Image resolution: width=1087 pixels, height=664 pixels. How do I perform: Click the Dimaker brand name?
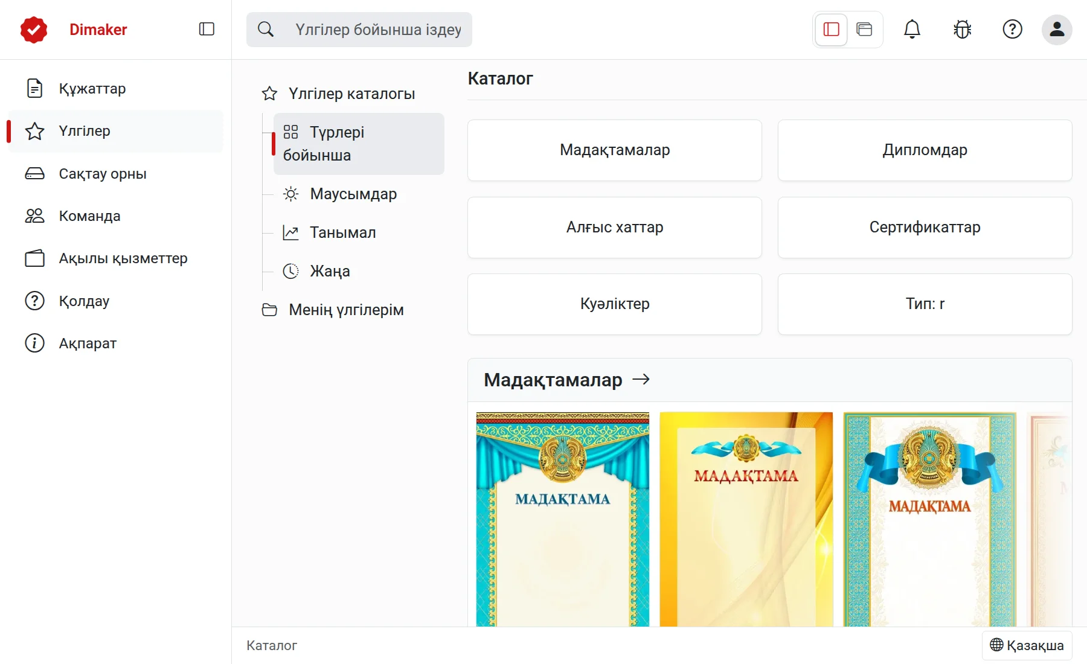98,30
